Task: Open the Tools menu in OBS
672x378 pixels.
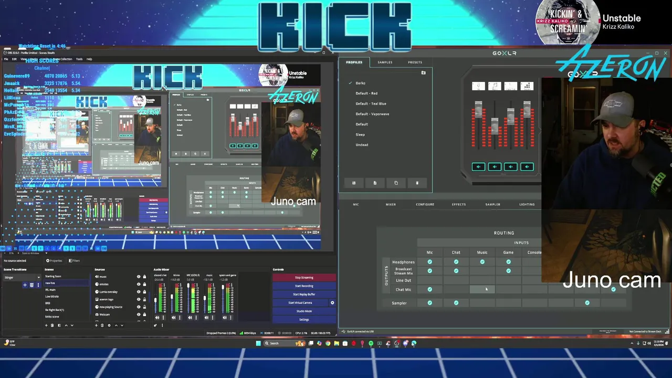Action: tap(79, 59)
